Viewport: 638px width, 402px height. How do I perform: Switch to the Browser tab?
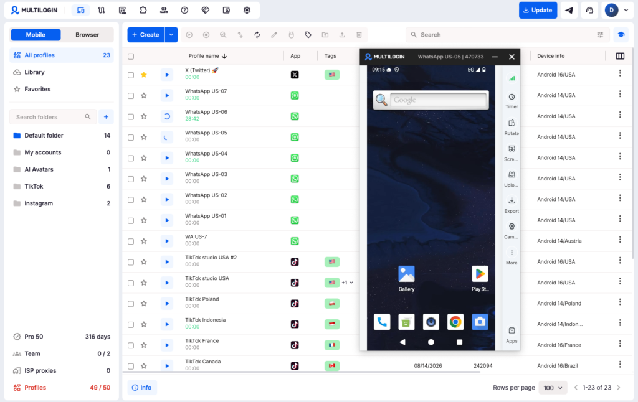(87, 35)
